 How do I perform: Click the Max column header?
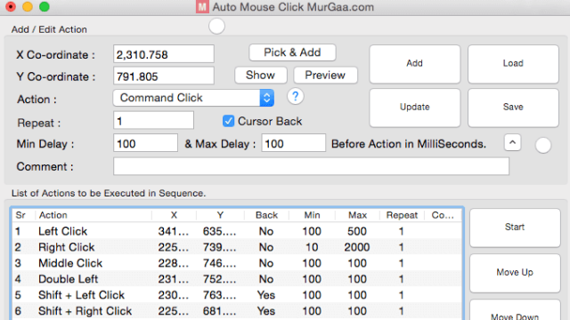click(x=357, y=215)
